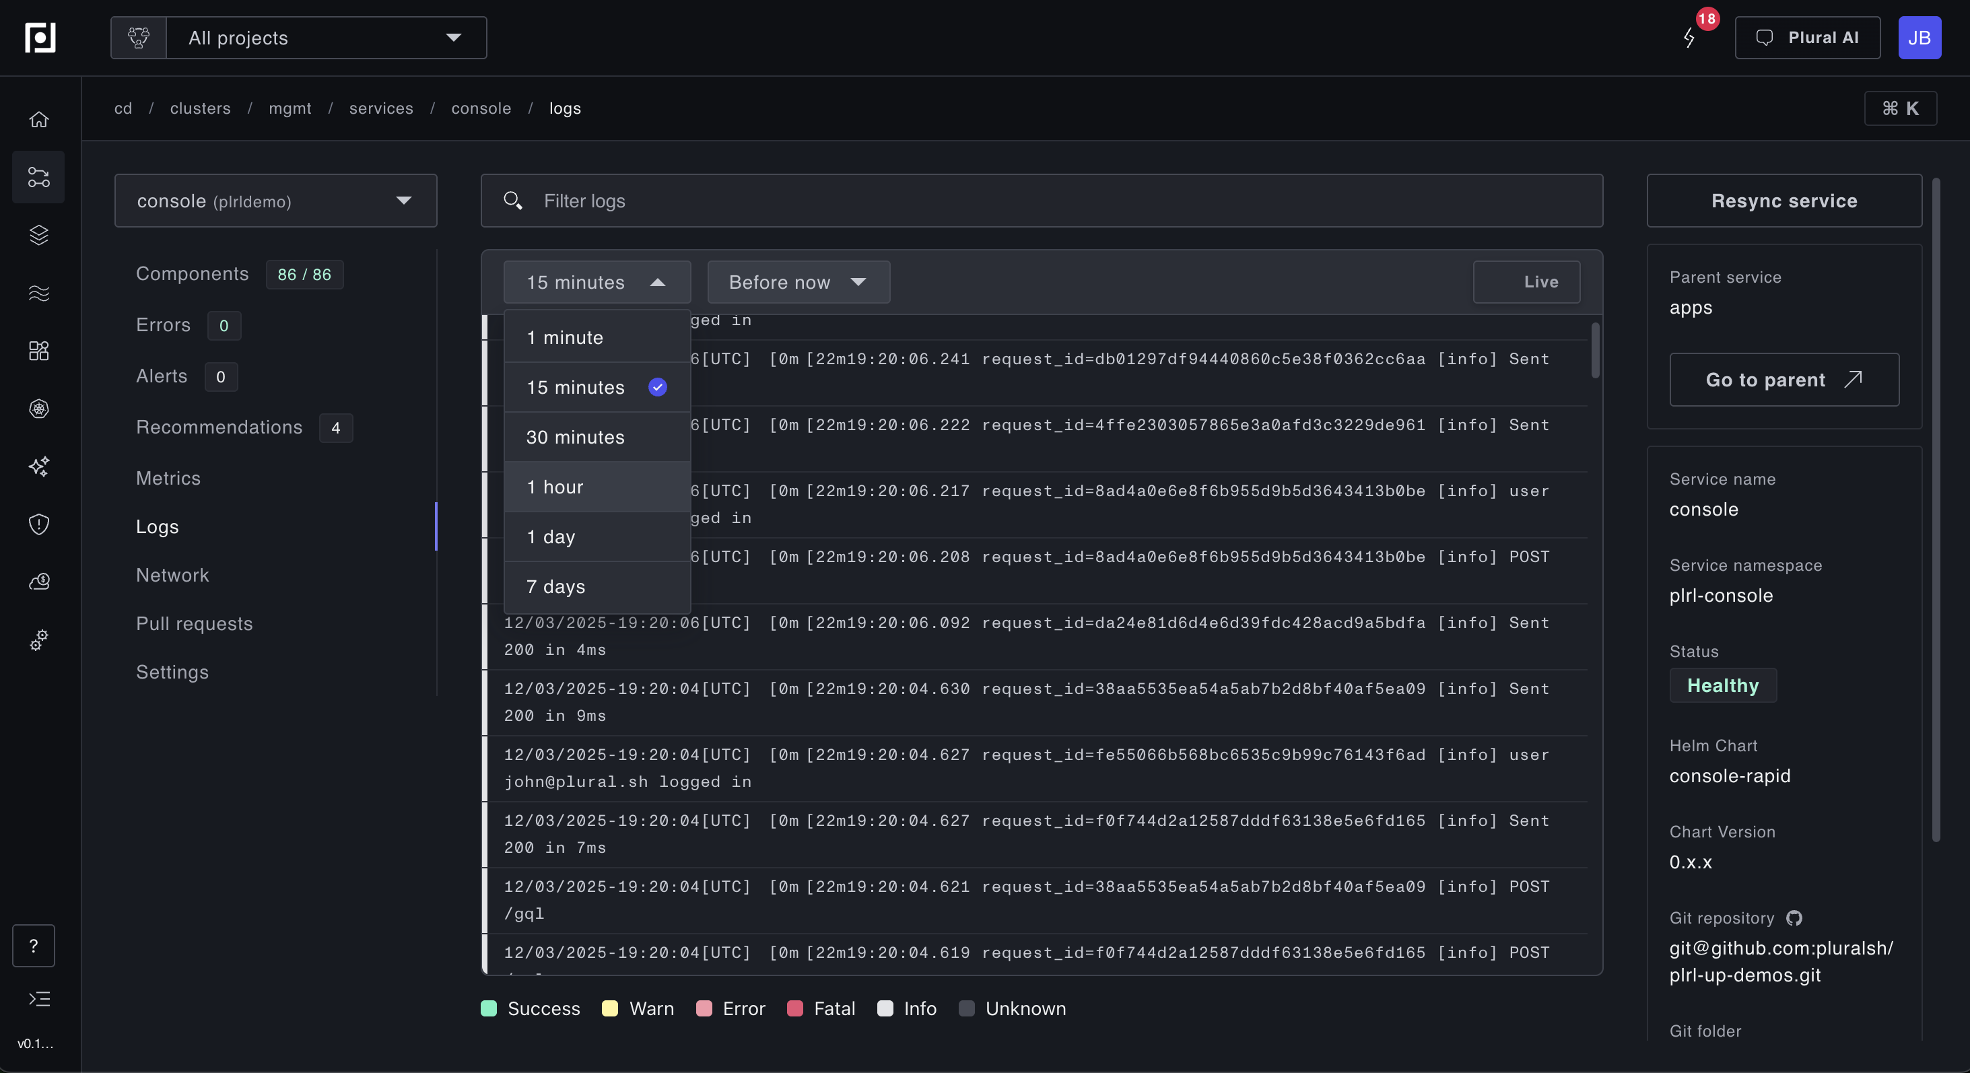
Task: Open the AI sparkle icon in sidebar
Action: point(39,466)
